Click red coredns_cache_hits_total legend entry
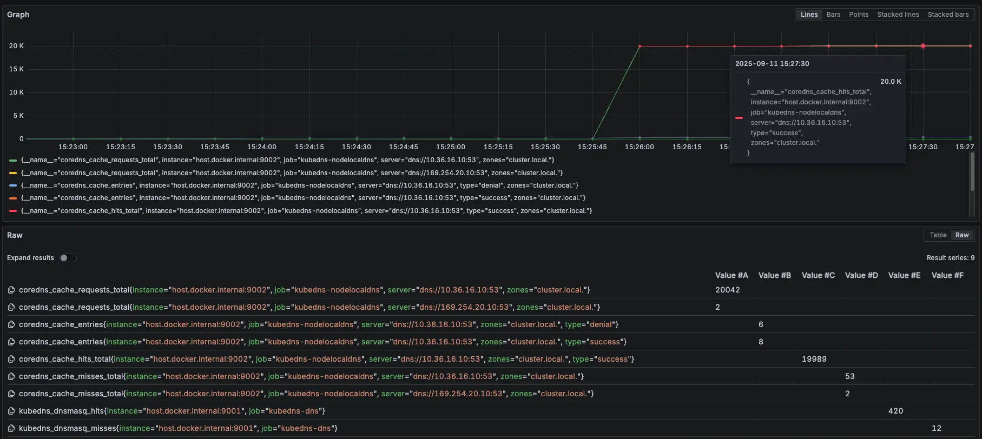 pos(306,211)
